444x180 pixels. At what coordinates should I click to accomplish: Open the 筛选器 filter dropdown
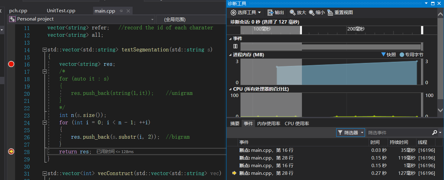pos(351,133)
